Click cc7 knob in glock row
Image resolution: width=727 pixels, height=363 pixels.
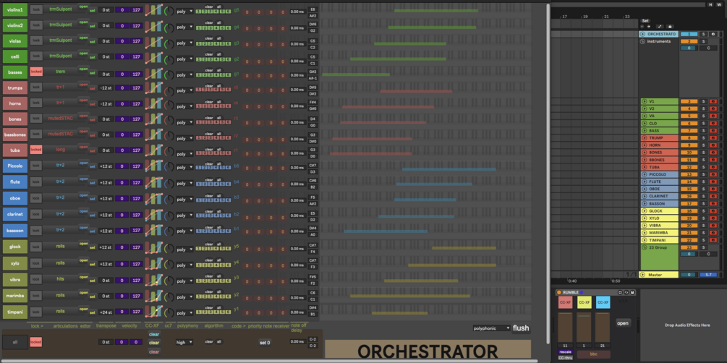tap(169, 249)
